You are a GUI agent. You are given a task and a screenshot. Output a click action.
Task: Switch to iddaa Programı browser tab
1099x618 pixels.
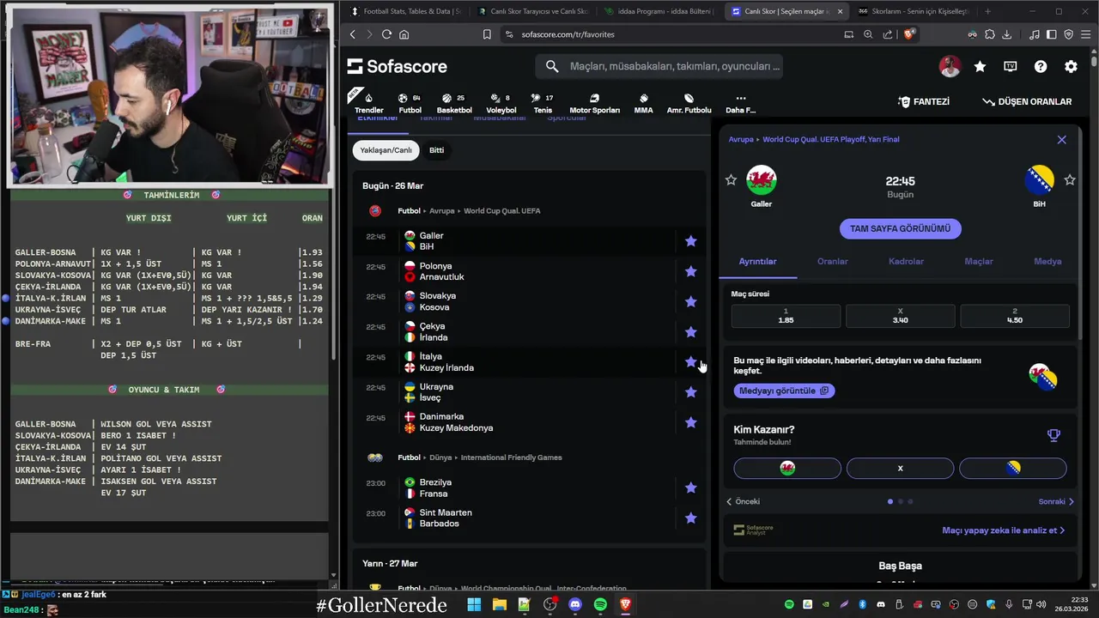659,11
